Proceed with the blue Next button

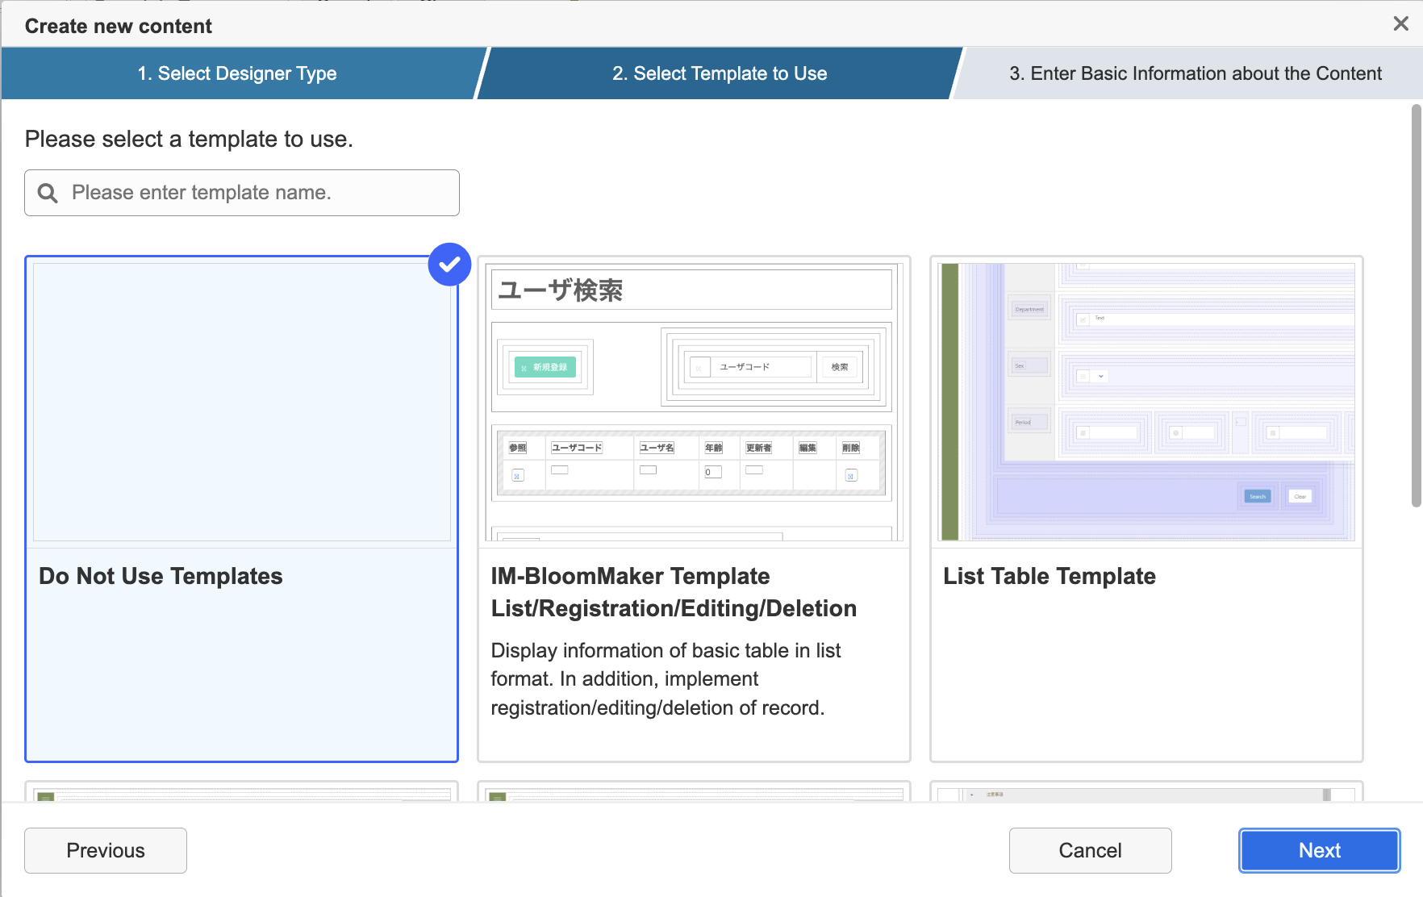pyautogui.click(x=1319, y=850)
